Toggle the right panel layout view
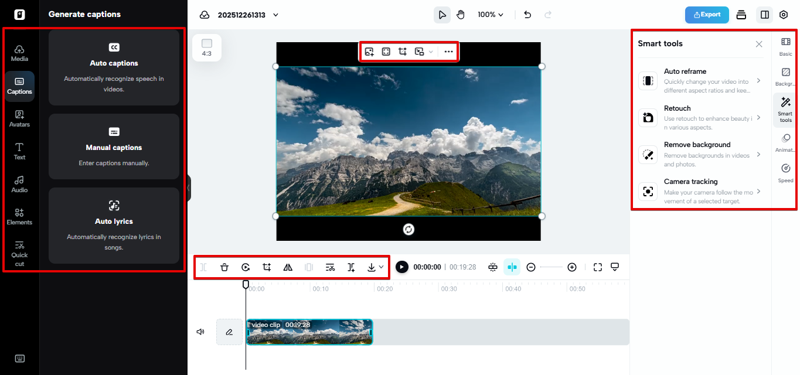This screenshot has width=800, height=375. click(764, 14)
